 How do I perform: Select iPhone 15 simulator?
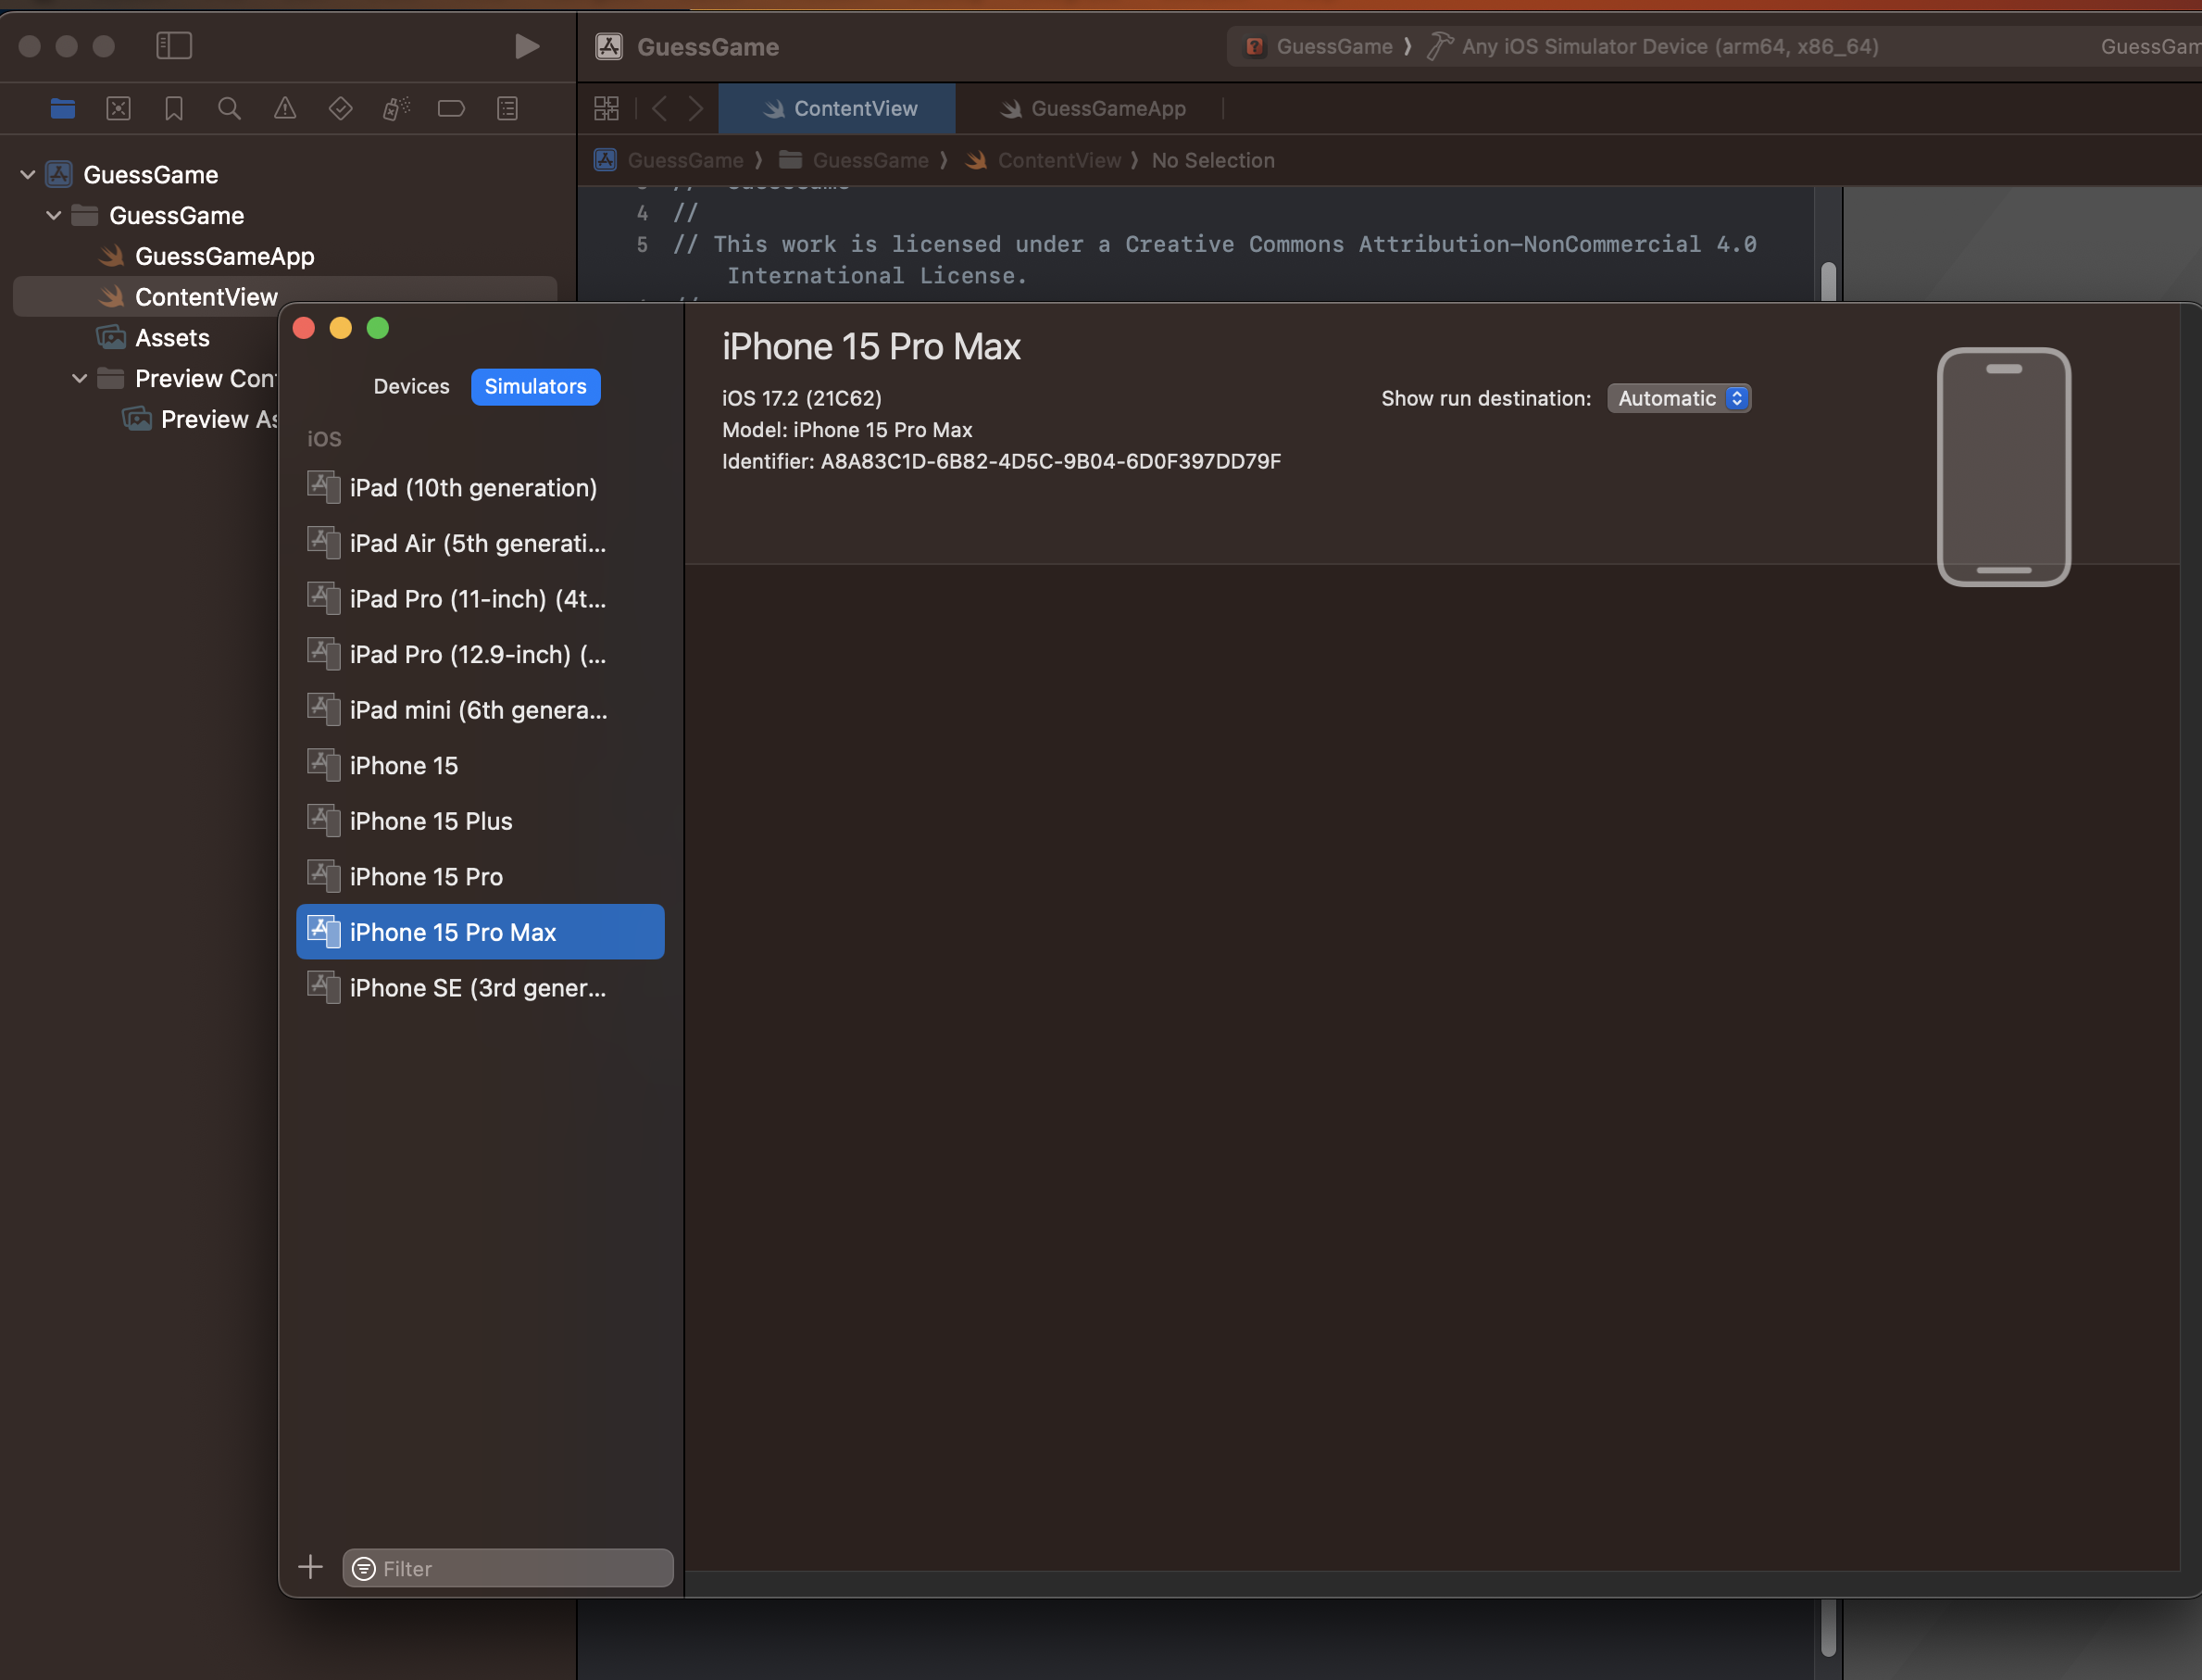coord(480,766)
